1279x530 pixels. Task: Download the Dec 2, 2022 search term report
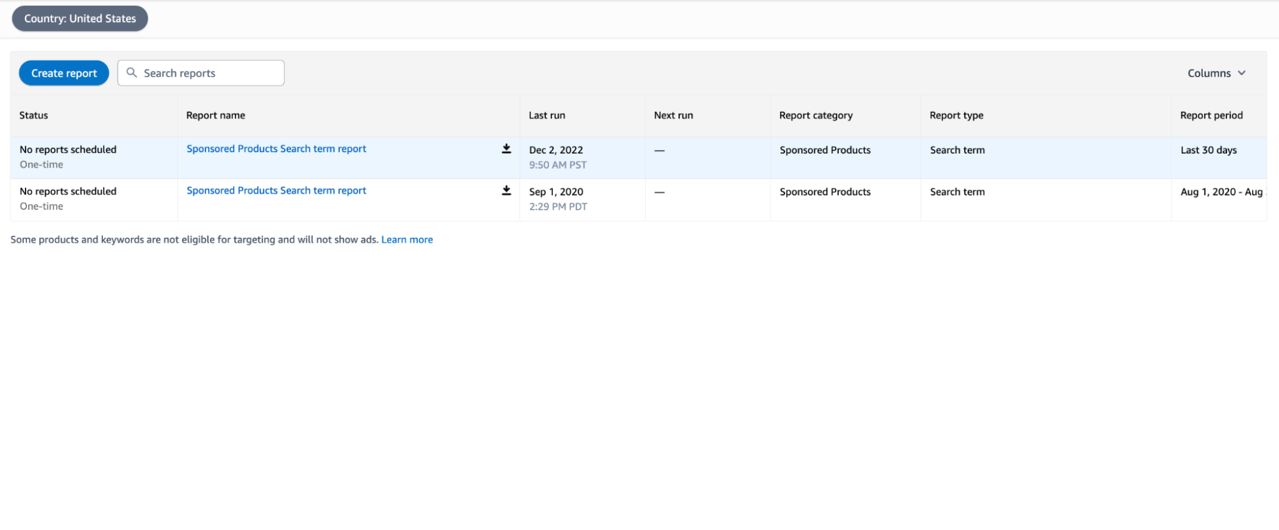click(506, 149)
